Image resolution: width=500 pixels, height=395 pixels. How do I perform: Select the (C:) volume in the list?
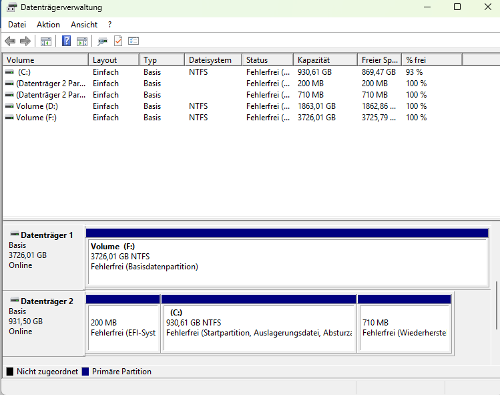233,72
